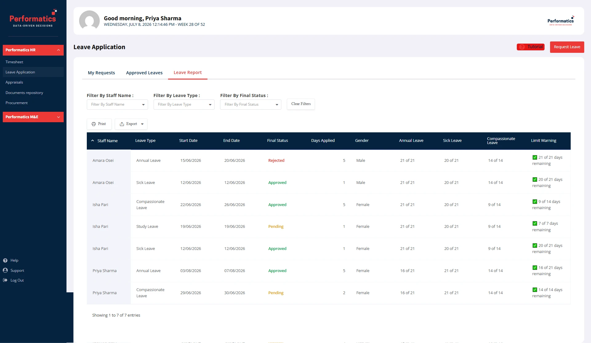Click the Support person icon
The image size is (591, 343).
tap(5, 271)
